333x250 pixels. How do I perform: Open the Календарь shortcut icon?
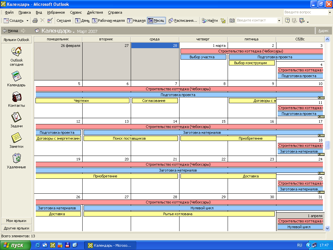[16, 76]
